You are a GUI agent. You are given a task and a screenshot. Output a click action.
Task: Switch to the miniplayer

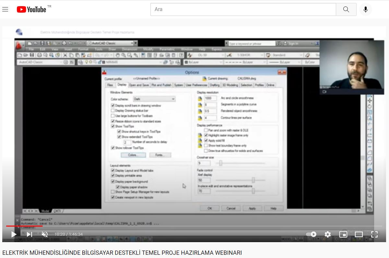point(343,234)
